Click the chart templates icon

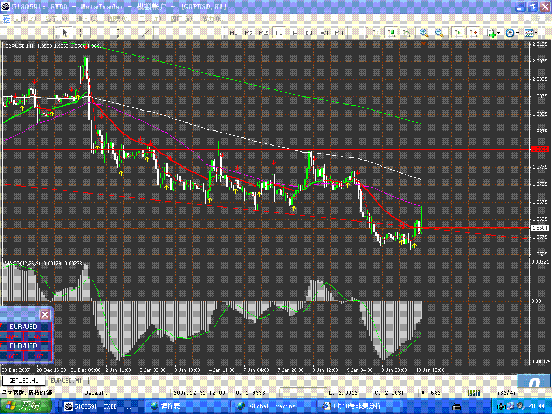(529, 33)
